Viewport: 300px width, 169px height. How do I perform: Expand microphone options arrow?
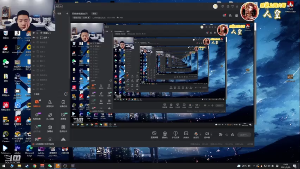coord(200,134)
